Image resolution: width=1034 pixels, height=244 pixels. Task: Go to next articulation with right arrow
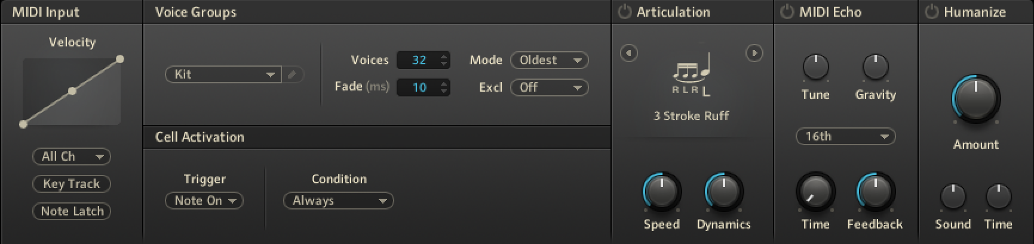(x=754, y=54)
